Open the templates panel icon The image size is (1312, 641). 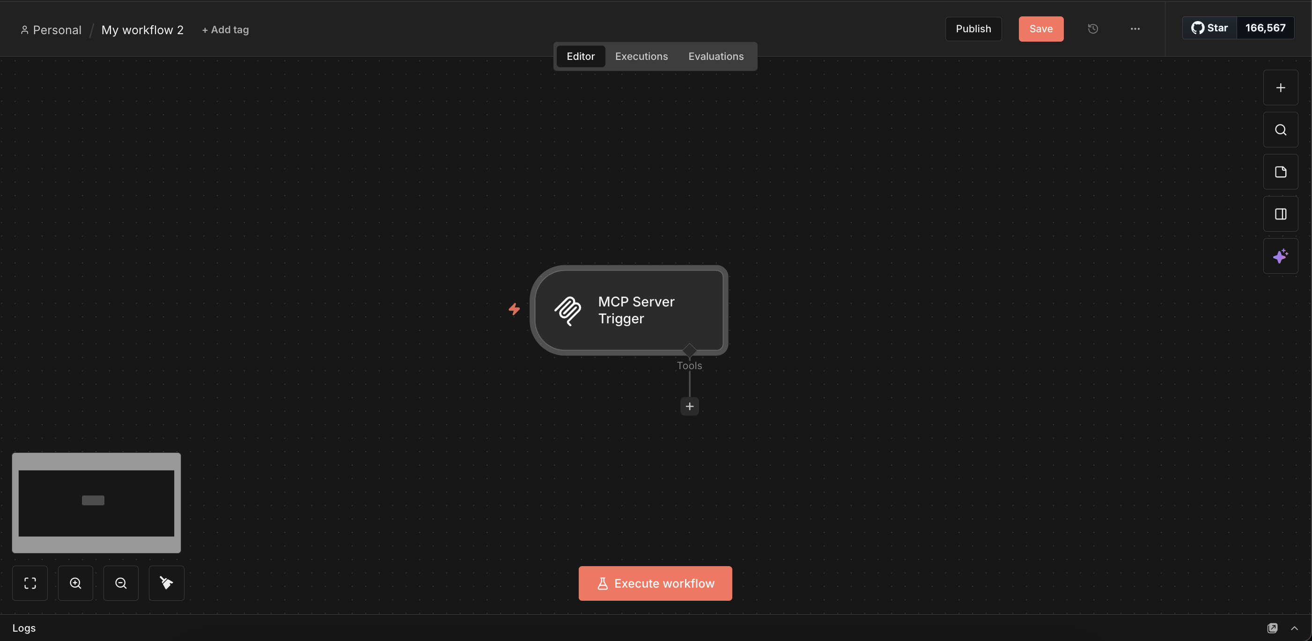click(x=1281, y=171)
